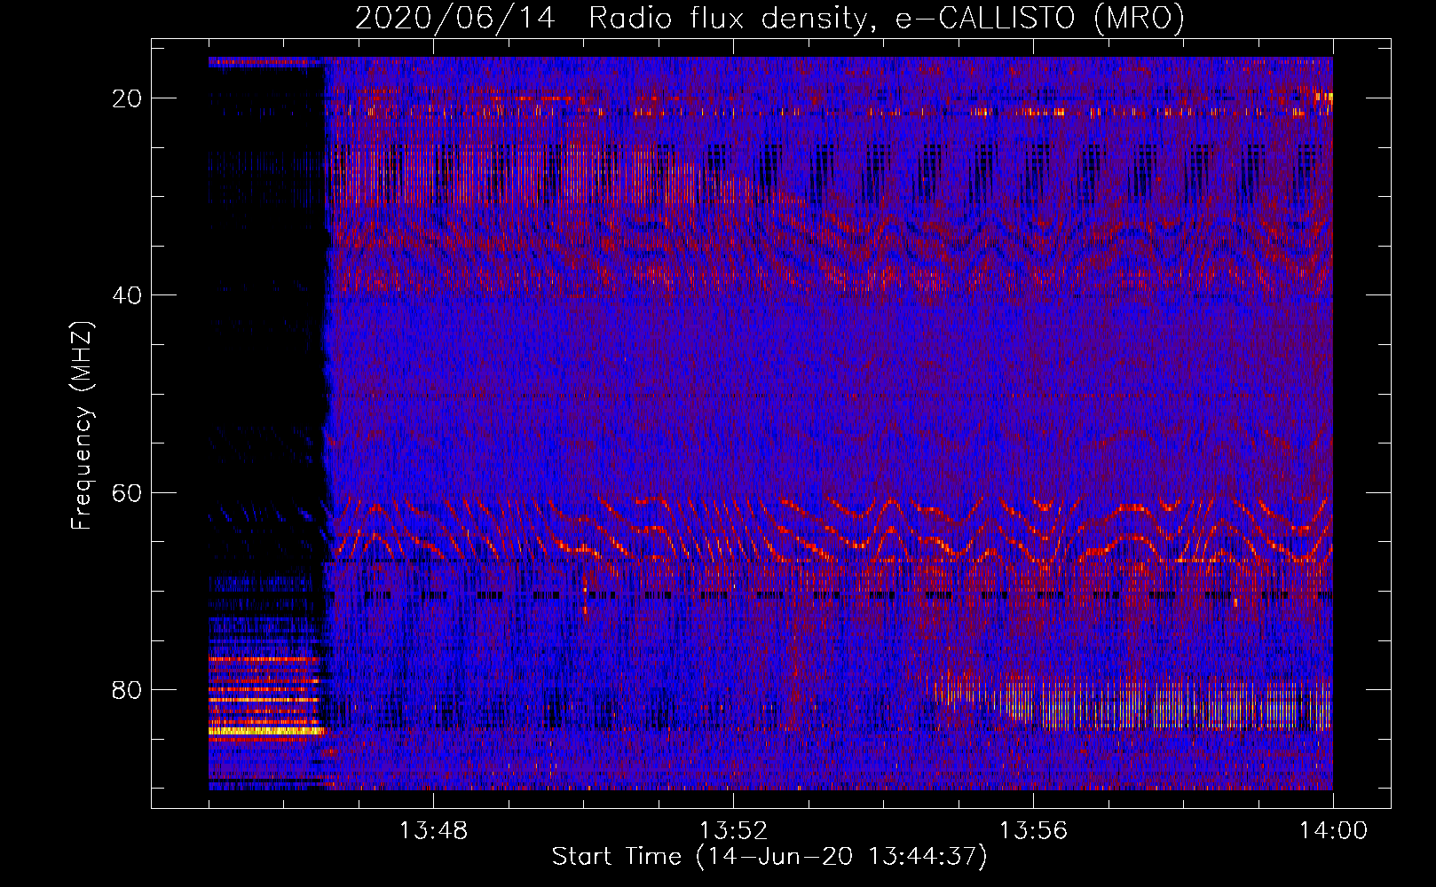Click the plot title 'Radio flux density, e-CALLISTO (MRO)'
This screenshot has height=887, width=1436.
887,19
